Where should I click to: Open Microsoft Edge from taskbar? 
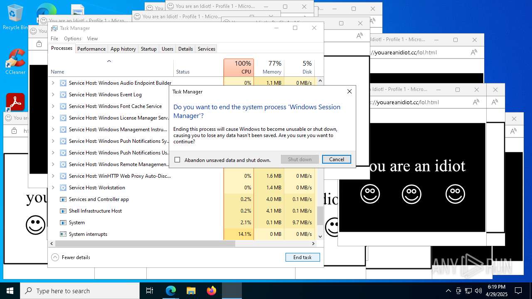(x=170, y=291)
